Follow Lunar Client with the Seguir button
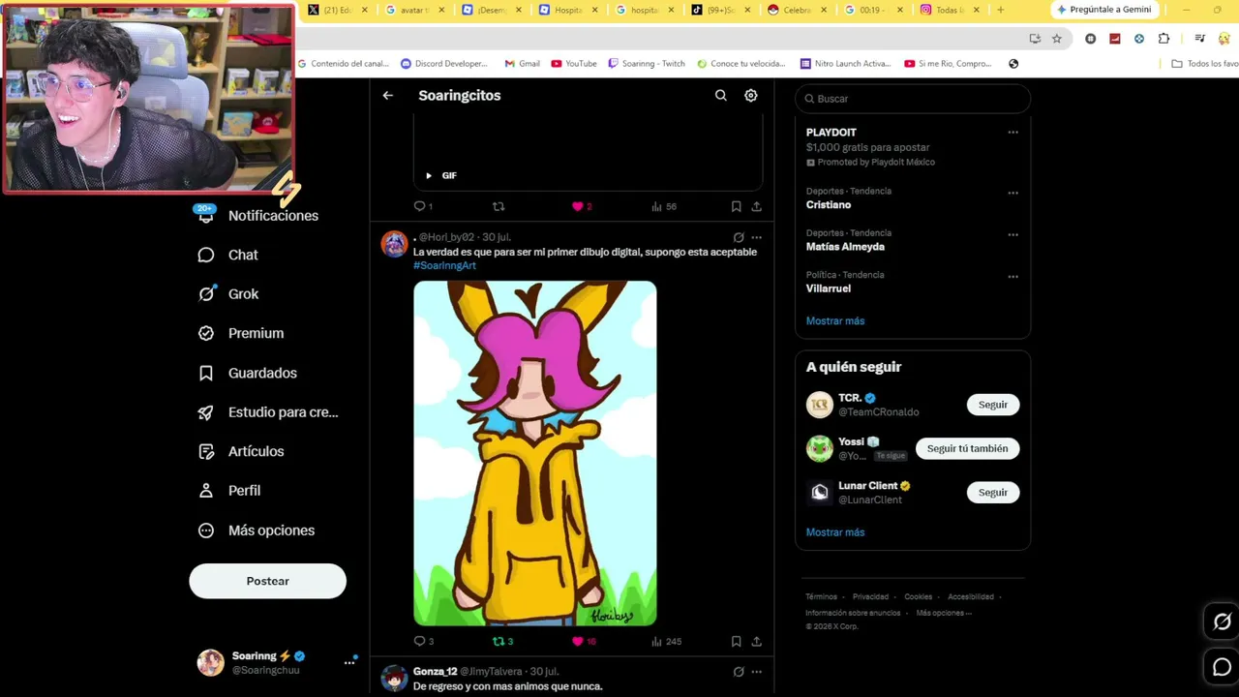The width and height of the screenshot is (1239, 697). (x=993, y=493)
